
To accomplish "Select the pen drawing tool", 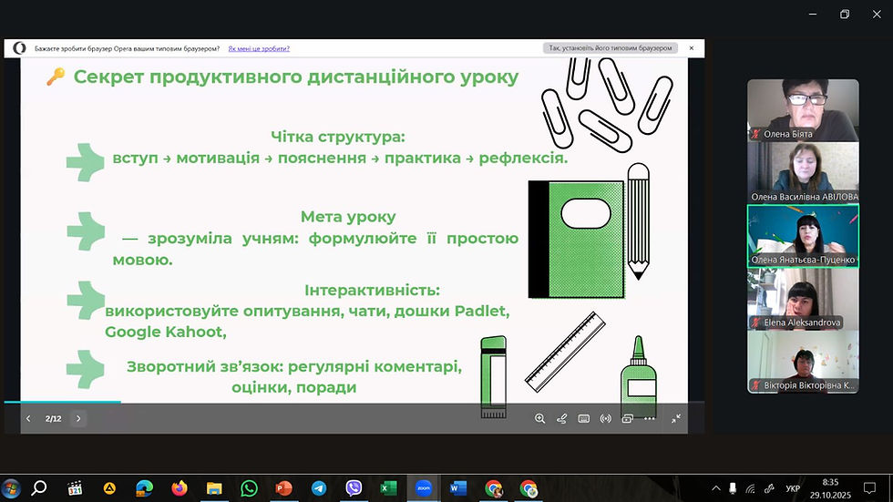I will [x=561, y=418].
